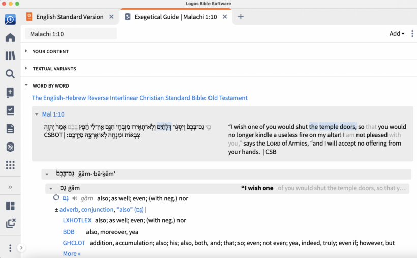Click the spinning wheel icon beside גַּם

(x=56, y=198)
